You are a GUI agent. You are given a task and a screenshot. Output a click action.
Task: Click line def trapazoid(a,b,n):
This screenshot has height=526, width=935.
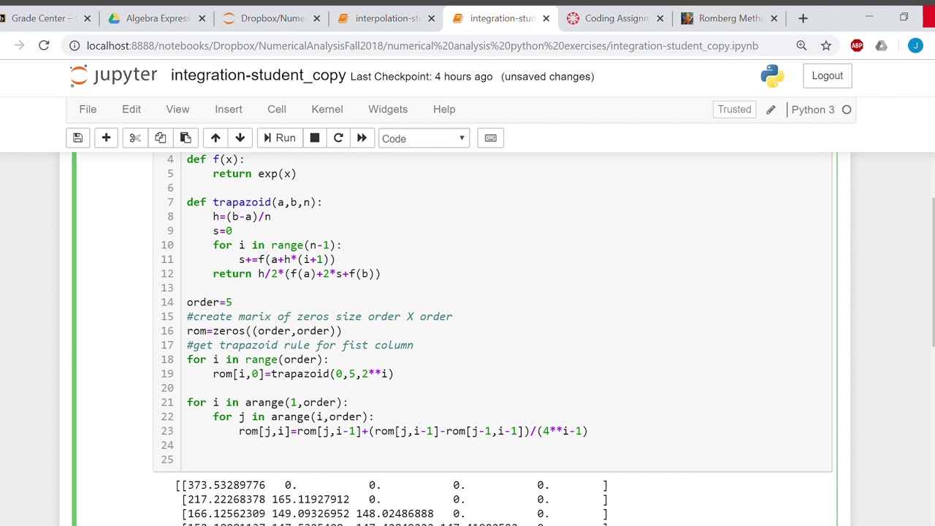[x=254, y=202]
